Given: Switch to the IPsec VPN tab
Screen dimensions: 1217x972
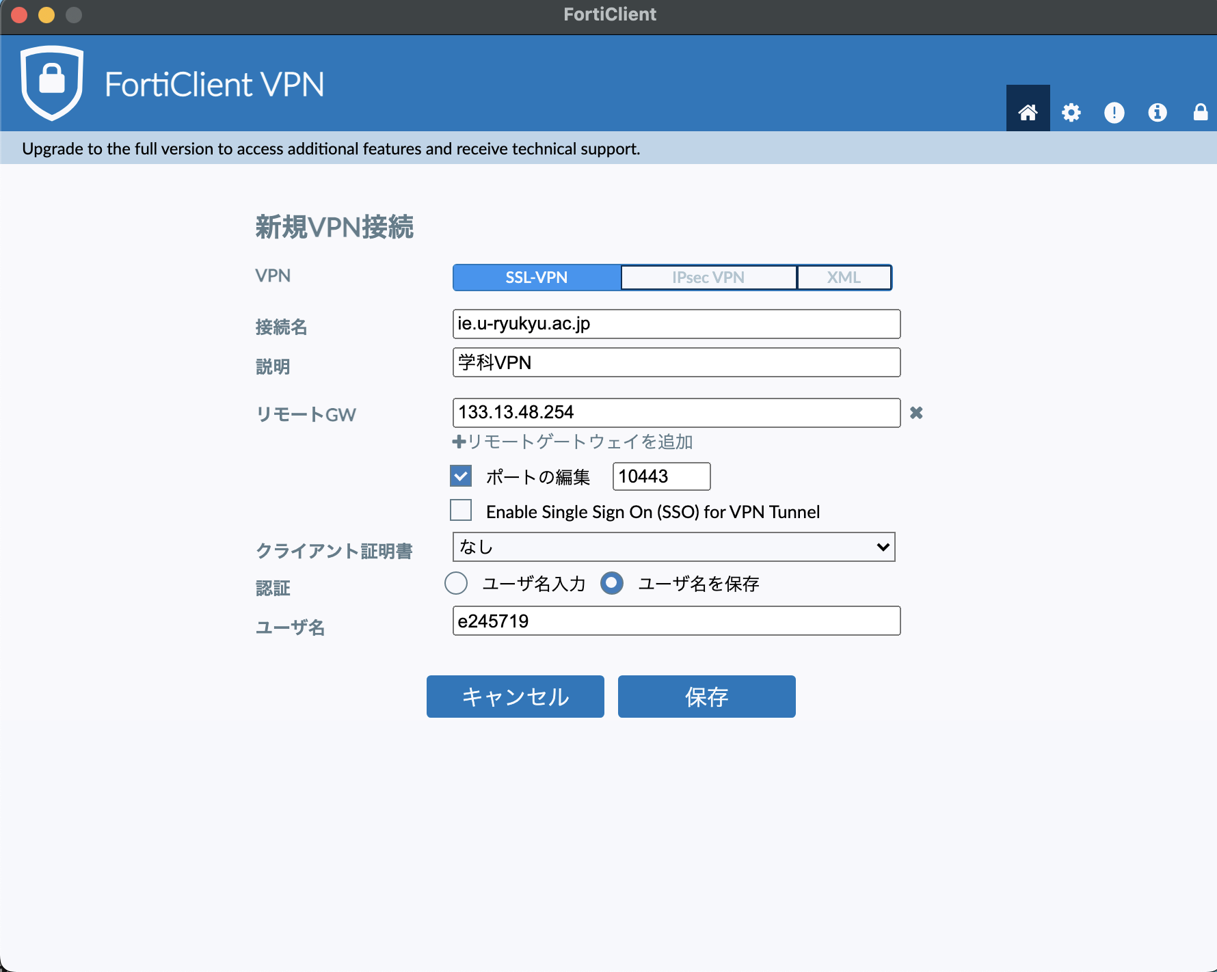Looking at the screenshot, I should pyautogui.click(x=708, y=278).
